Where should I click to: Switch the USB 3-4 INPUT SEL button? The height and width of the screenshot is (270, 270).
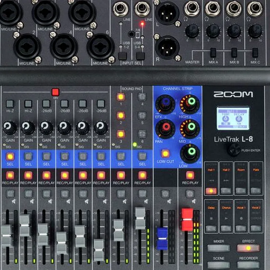click(141, 56)
